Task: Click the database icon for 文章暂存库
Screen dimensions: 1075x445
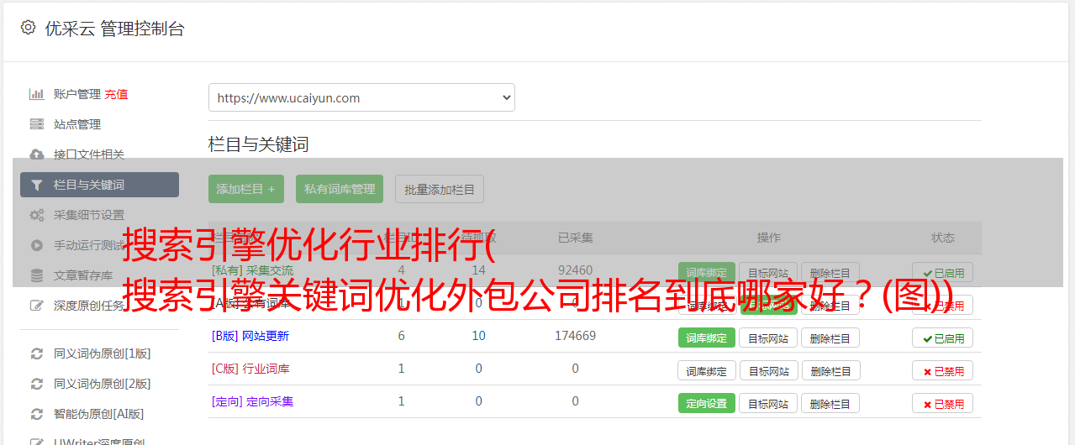Action: [37, 275]
